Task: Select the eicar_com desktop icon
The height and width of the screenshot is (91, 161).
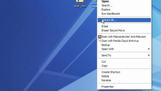Action: pyautogui.click(x=80, y=4)
